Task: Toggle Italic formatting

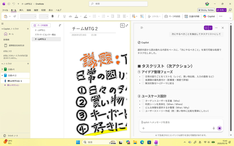Action: [x=58, y=16]
